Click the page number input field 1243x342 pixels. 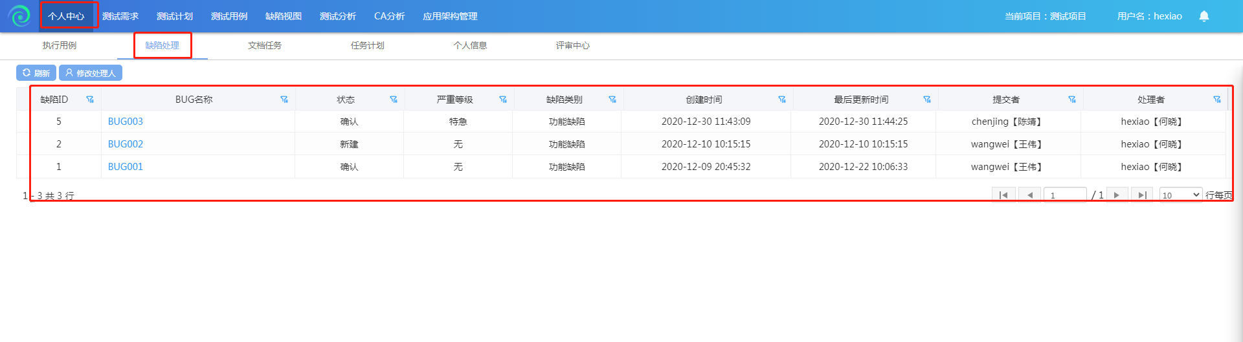[1065, 195]
